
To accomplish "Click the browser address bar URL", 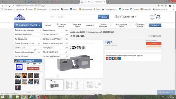I will coord(30,6).
